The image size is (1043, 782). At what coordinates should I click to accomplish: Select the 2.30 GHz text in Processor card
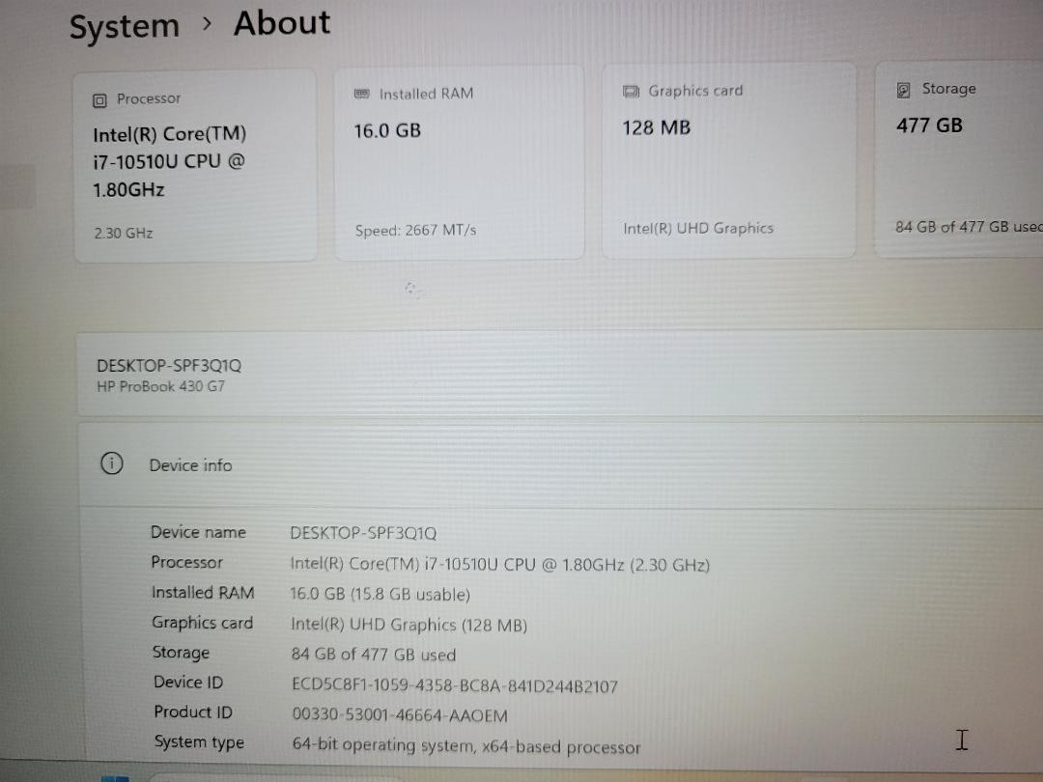pyautogui.click(x=124, y=234)
